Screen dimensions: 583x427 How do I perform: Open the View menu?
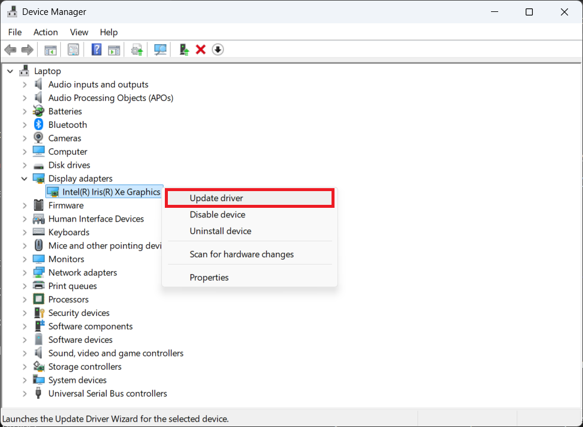pos(79,32)
